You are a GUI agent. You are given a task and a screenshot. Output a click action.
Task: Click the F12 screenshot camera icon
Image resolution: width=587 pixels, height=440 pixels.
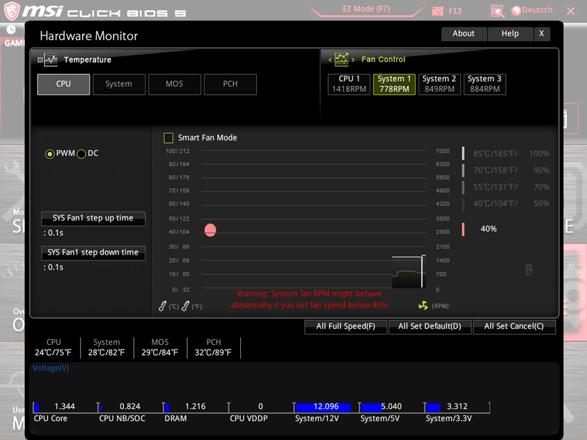click(438, 11)
